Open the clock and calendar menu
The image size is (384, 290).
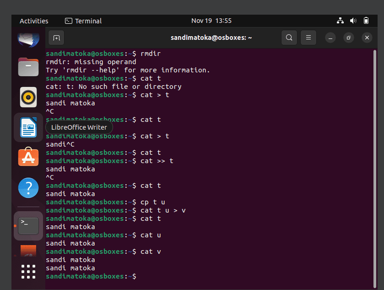(211, 21)
